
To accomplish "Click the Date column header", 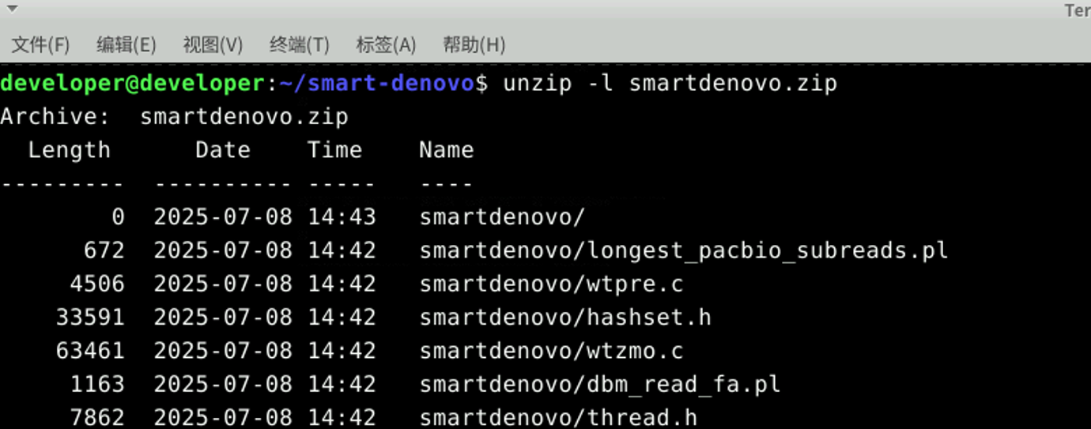I will (x=223, y=150).
